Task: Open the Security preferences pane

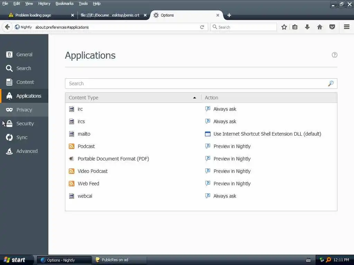Action: (24, 124)
